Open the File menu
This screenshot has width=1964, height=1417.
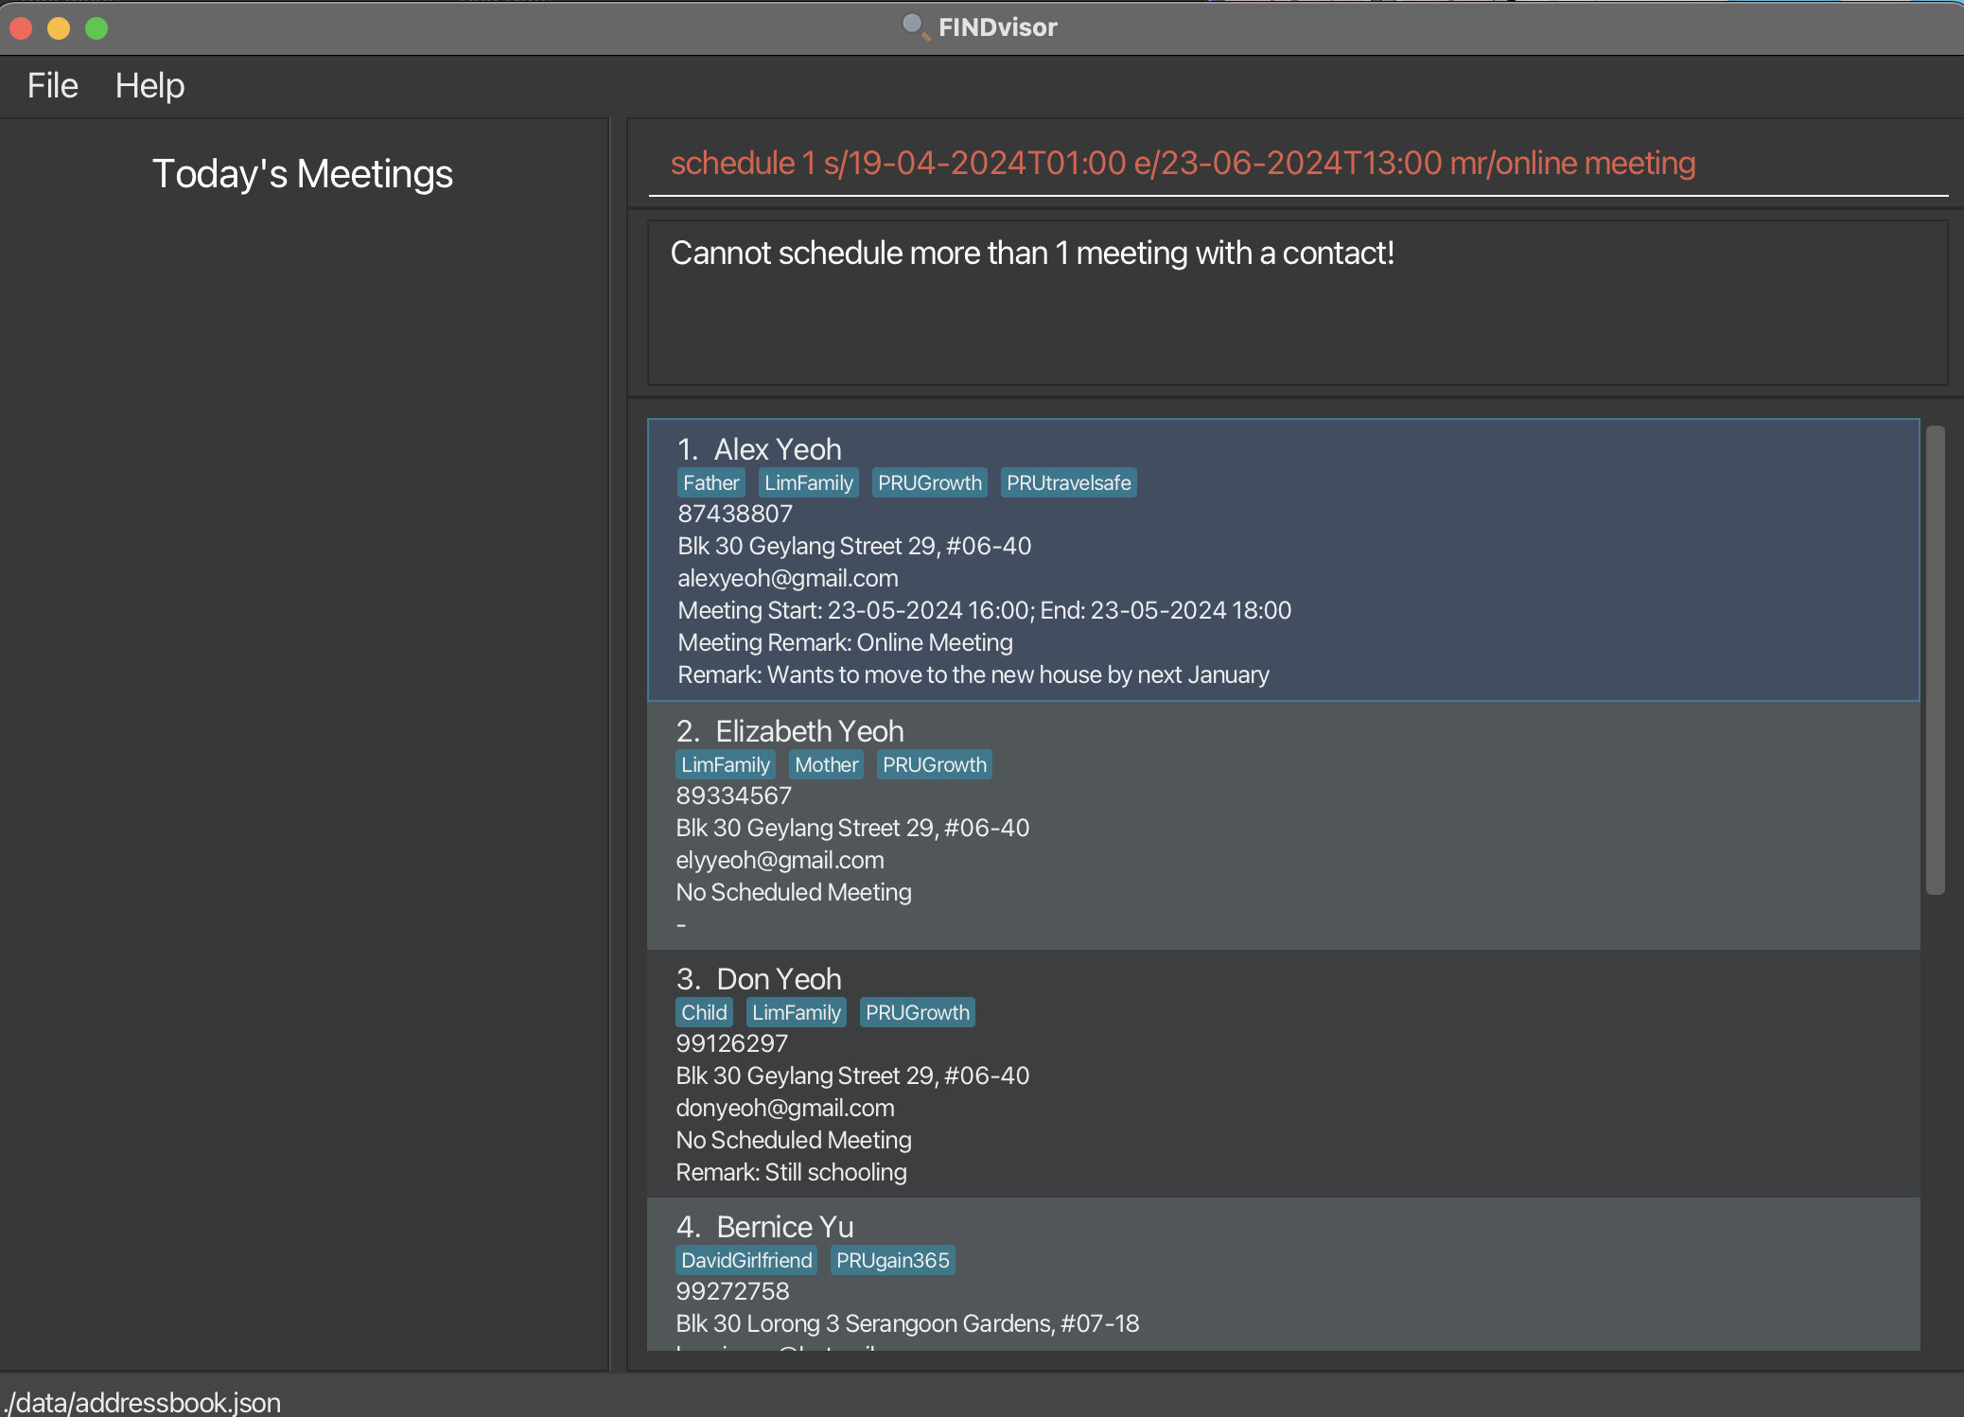[x=52, y=86]
